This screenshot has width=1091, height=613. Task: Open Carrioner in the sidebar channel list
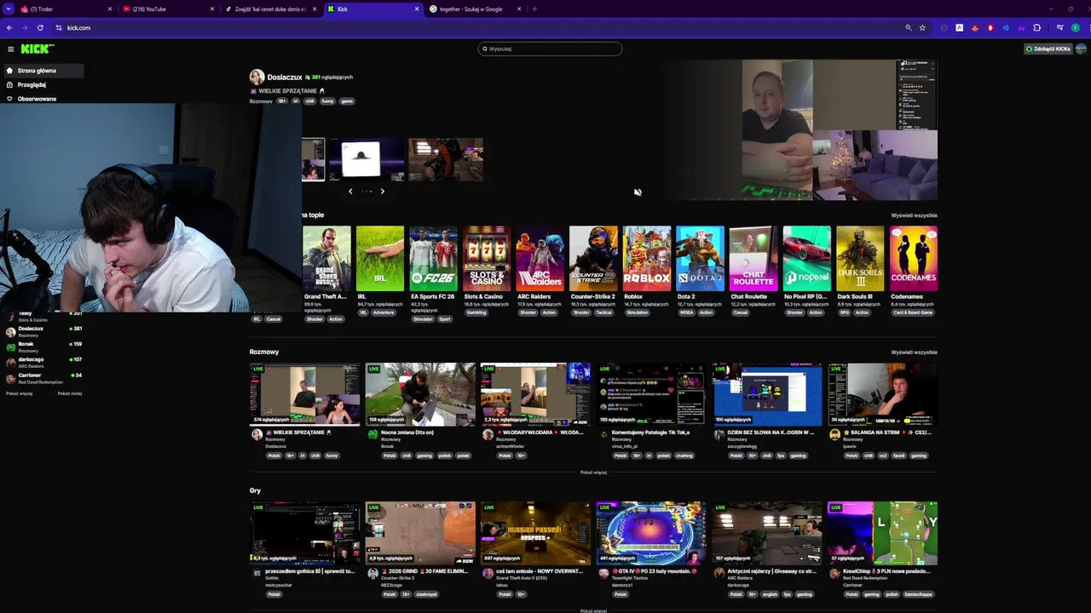(x=43, y=377)
